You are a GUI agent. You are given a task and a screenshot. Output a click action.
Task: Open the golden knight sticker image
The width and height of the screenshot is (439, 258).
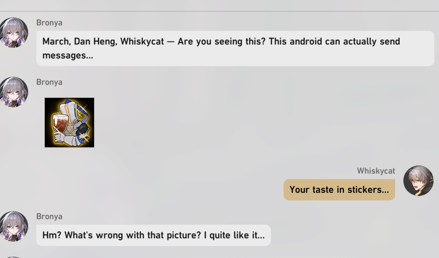(x=69, y=122)
